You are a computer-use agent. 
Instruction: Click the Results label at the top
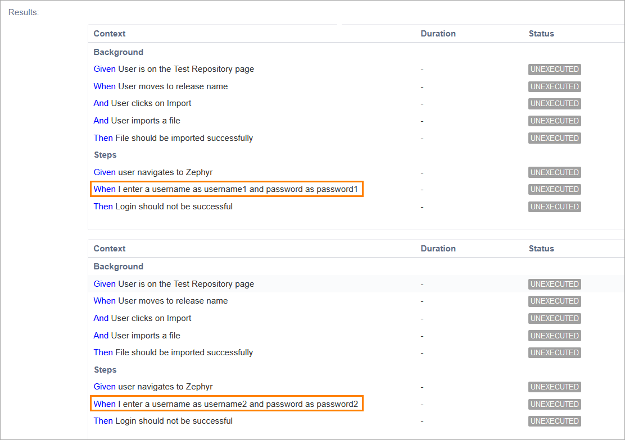tap(24, 12)
